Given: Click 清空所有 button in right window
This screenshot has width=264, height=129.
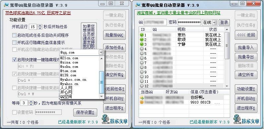Looking at the screenshot, I should click(x=246, y=75).
